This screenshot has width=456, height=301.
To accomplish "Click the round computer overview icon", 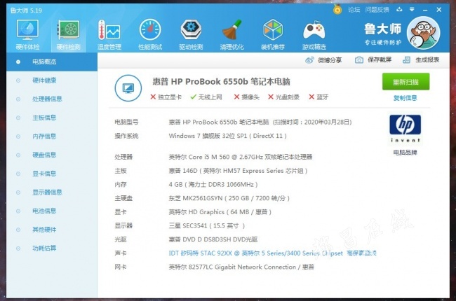I will (128, 88).
